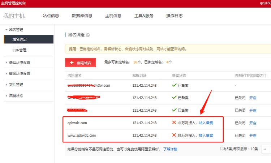Click the help icon beside 域名绑定 heading
The image size is (271, 163).
click(88, 35)
